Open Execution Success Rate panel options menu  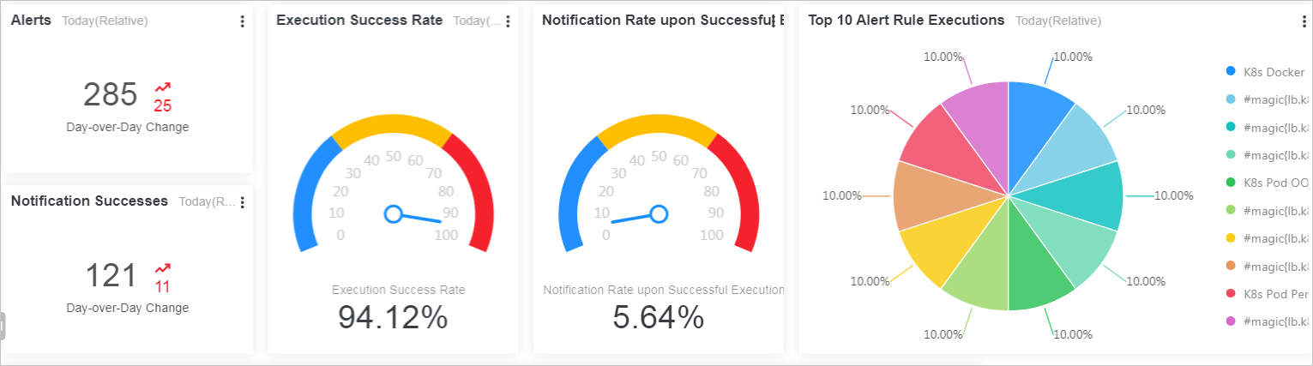pos(508,21)
